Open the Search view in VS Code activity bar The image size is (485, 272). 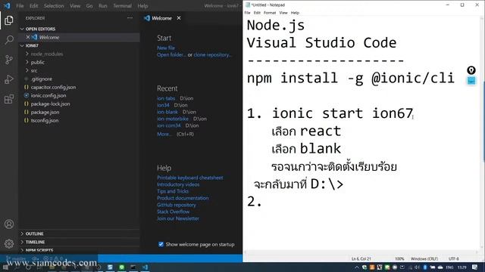(9, 40)
